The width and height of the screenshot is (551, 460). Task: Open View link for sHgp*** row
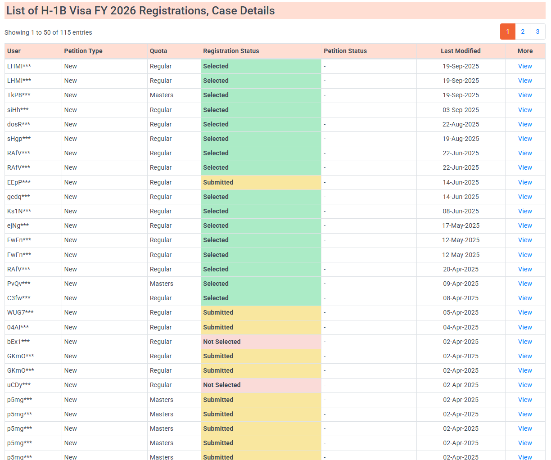525,139
